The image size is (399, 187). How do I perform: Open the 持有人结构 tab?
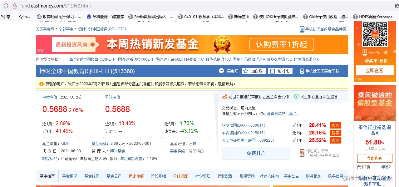pos(269,176)
